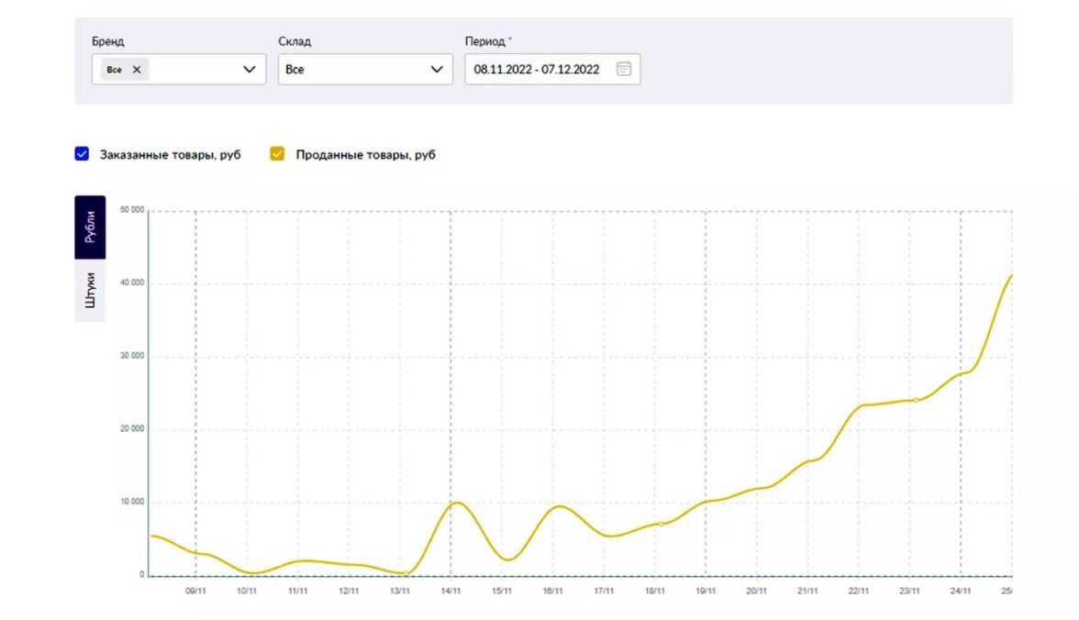Screen dimensions: 1079x620
Task: Click the 22/11 date label on x-axis
Action: 859,592
